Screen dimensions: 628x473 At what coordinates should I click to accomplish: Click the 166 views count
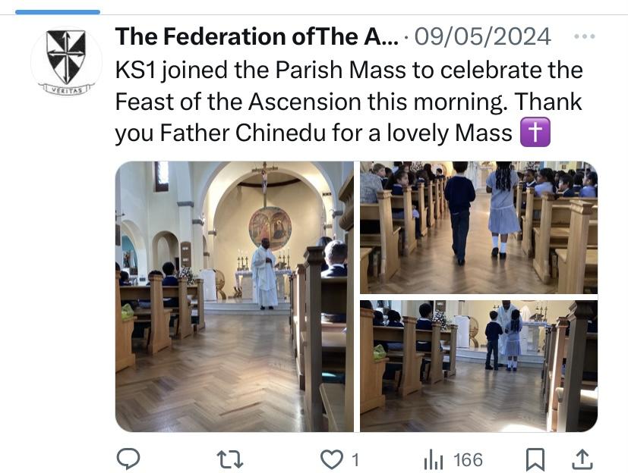[x=467, y=459]
